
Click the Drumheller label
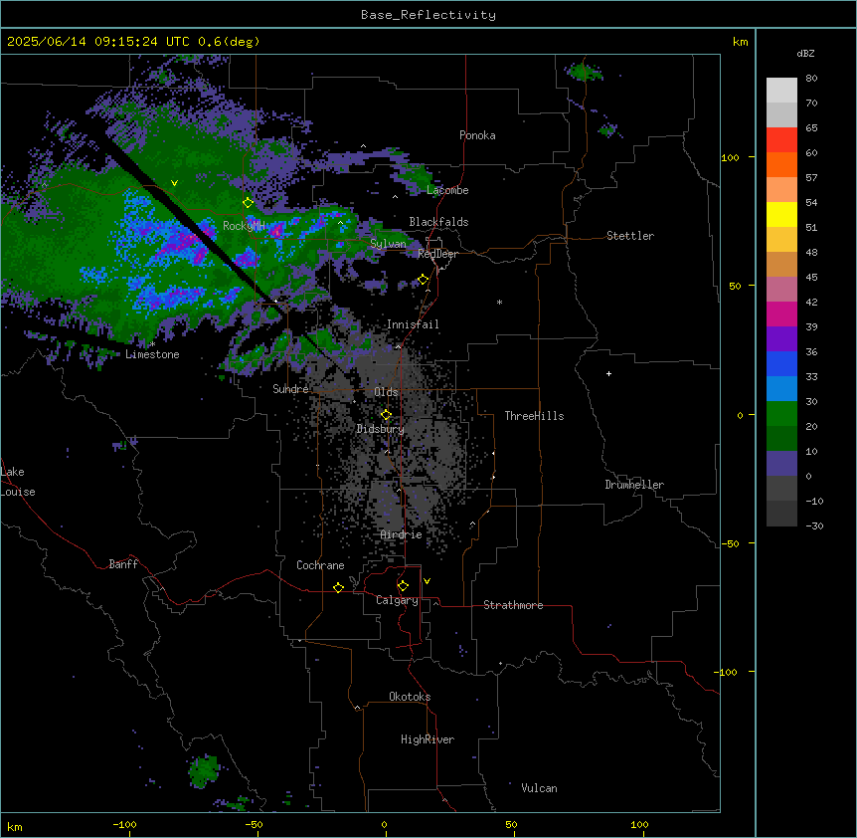point(634,485)
